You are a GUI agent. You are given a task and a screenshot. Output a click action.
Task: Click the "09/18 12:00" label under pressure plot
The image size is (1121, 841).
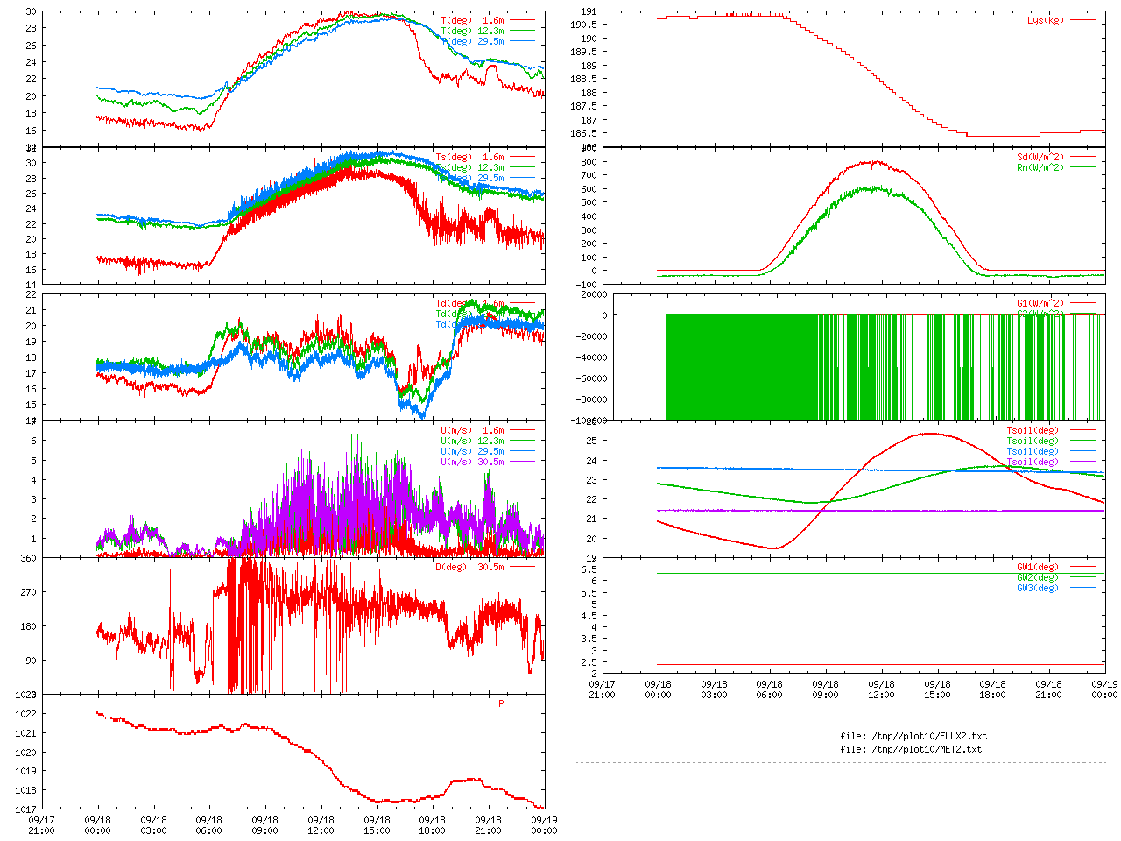click(x=321, y=825)
